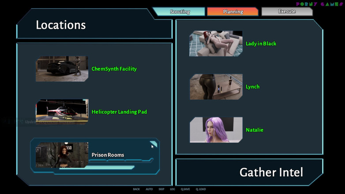Switch to the Scouting tab
This screenshot has height=194, width=345.
coord(180,11)
